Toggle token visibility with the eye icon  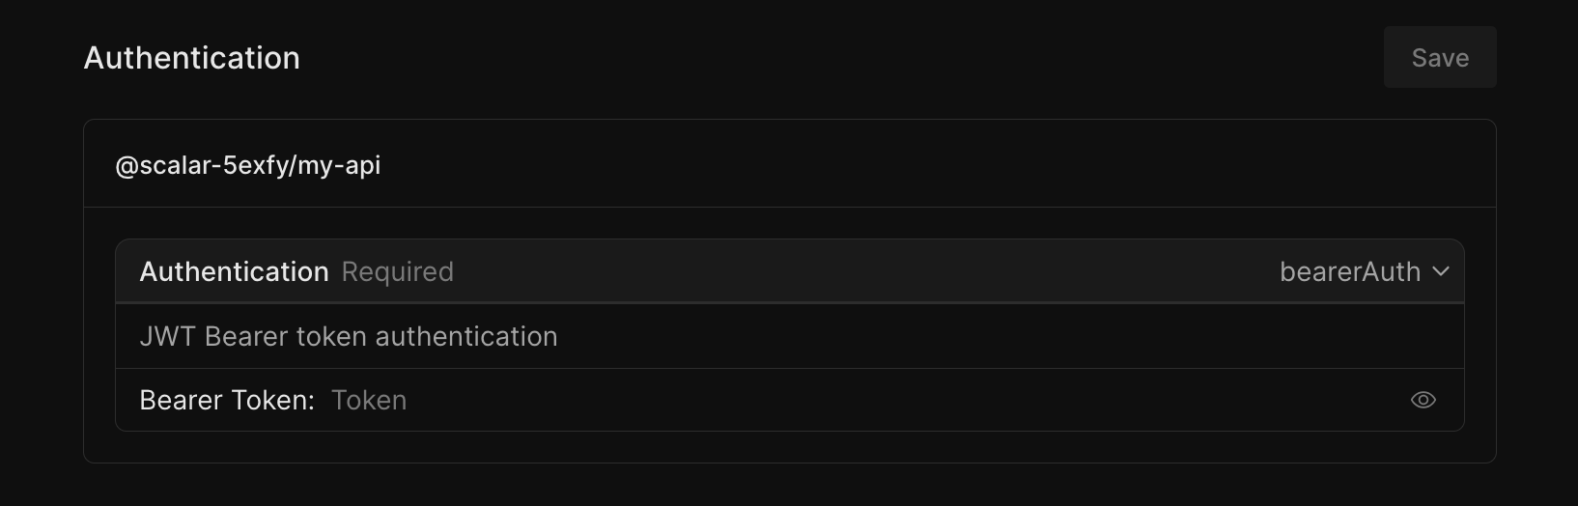[x=1423, y=400]
